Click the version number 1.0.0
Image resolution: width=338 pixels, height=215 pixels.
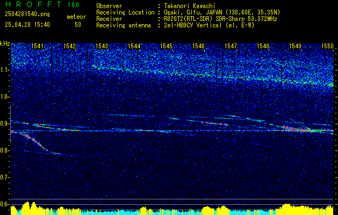click(x=73, y=5)
